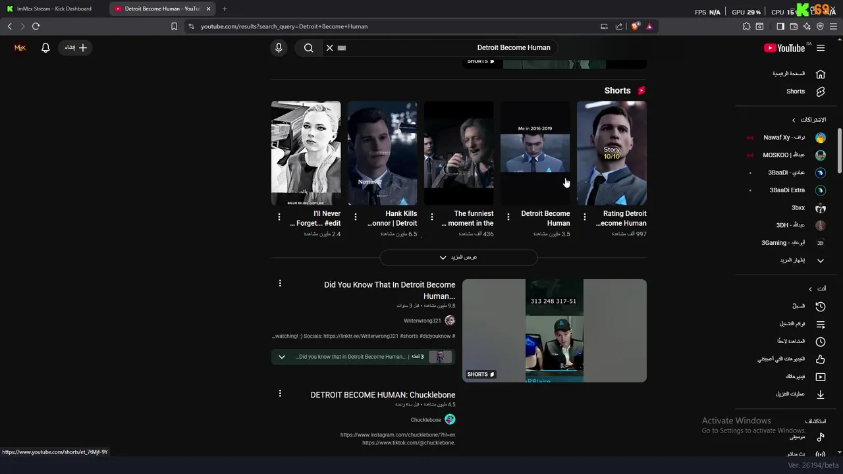
Task: Open Brave Shields lion icon
Action: click(635, 26)
